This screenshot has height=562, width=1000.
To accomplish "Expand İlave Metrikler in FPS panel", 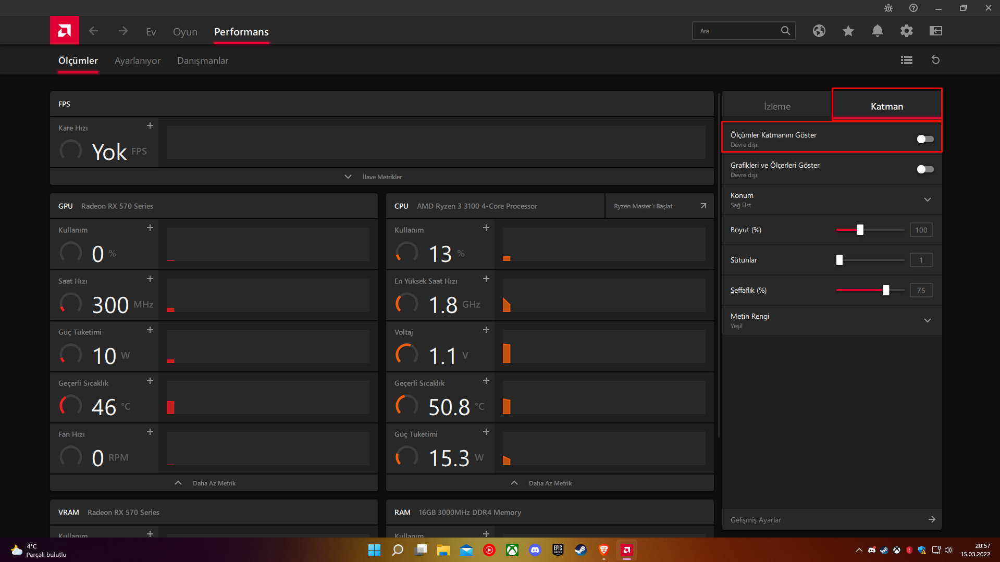I will pos(382,177).
